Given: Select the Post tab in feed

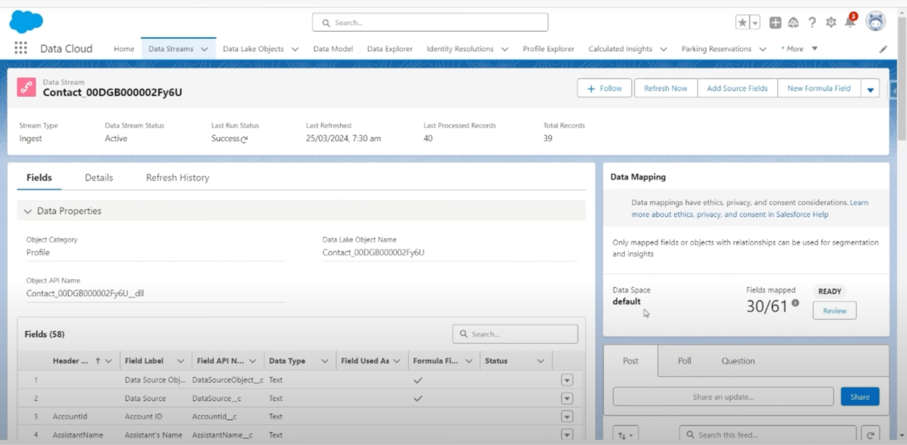Looking at the screenshot, I should pyautogui.click(x=630, y=361).
